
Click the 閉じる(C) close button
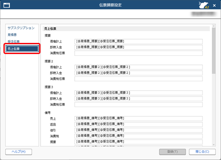click(x=202, y=152)
